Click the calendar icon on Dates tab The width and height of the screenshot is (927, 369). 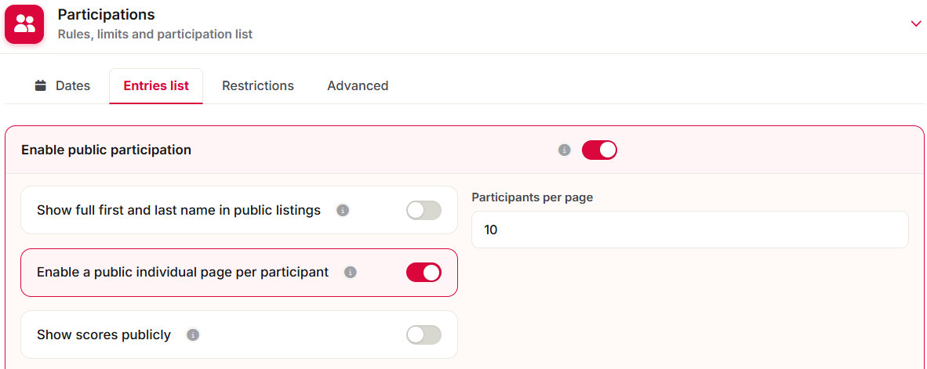[x=40, y=85]
